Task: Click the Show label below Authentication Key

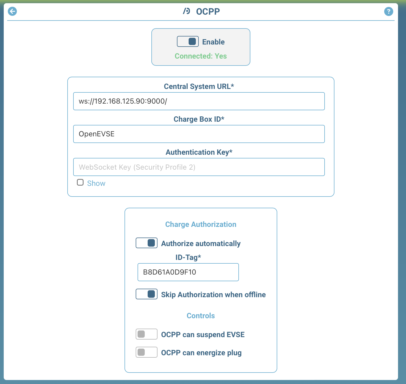Action: tap(96, 183)
